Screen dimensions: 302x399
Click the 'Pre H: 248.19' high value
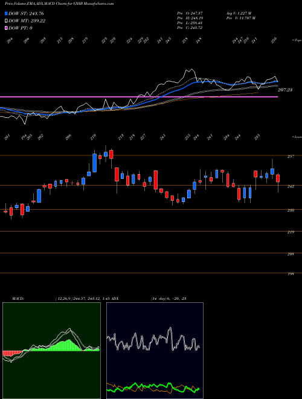(190, 18)
